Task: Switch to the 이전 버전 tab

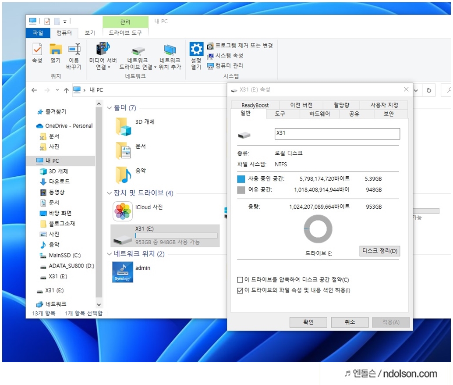Action: 301,105
